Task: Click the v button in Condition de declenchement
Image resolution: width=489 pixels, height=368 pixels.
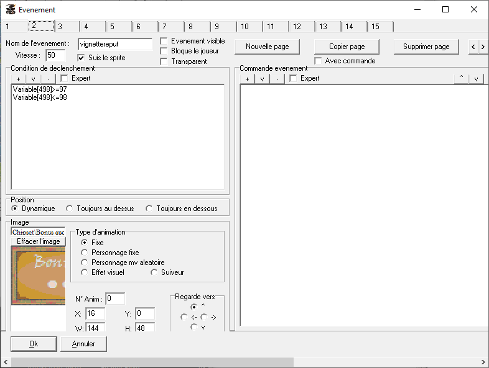Action: 33,79
